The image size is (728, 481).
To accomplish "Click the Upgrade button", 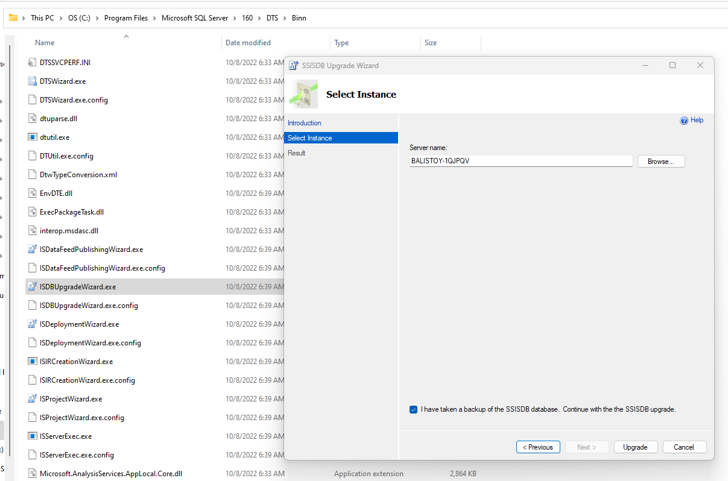I will point(635,447).
